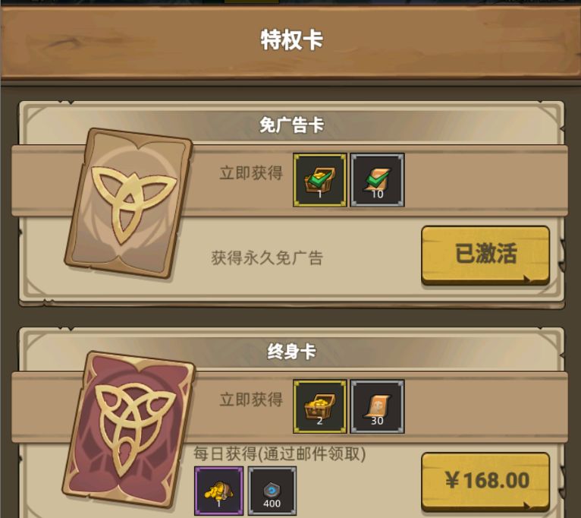Viewport: 581px width, 518px height.
Task: Tap the scroll reward showing 30
Action: click(377, 406)
